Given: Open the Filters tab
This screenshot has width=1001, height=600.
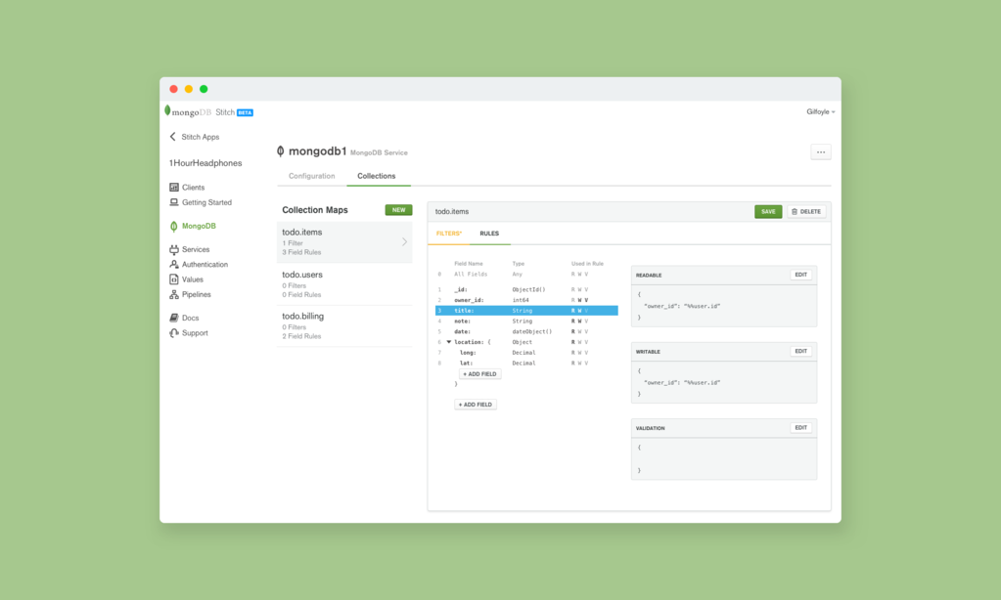Looking at the screenshot, I should point(449,234).
